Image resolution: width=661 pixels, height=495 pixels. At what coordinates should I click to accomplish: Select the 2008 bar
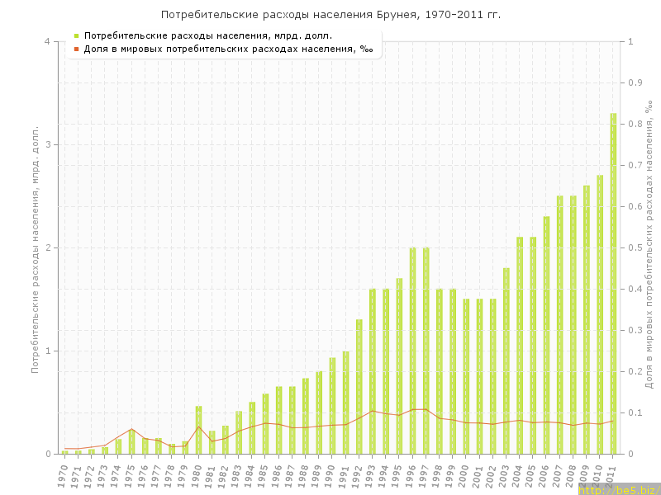coord(573,324)
